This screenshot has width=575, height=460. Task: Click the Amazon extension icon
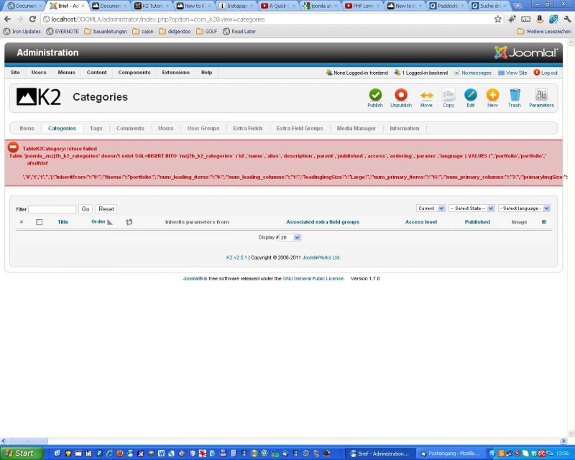point(540,19)
